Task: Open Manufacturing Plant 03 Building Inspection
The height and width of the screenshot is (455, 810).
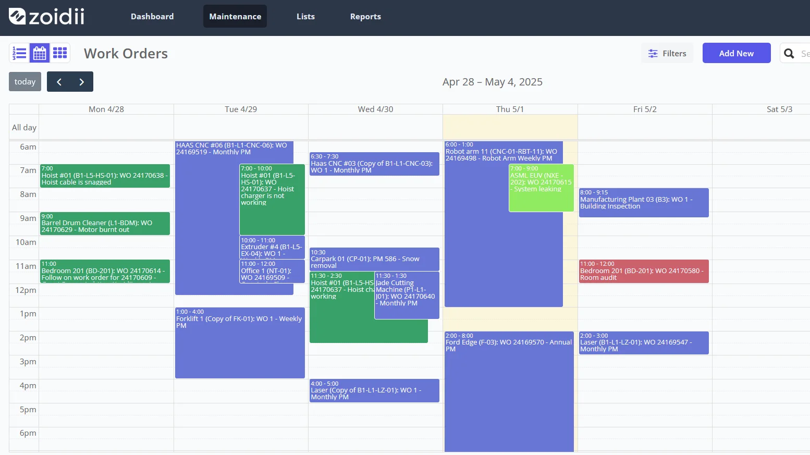Action: [x=644, y=203]
